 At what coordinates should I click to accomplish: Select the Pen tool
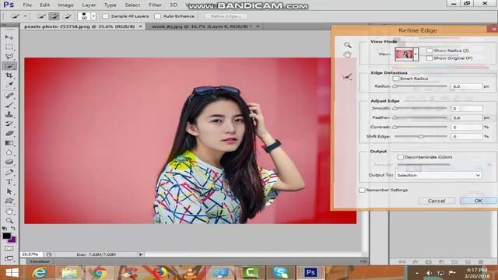(9, 173)
